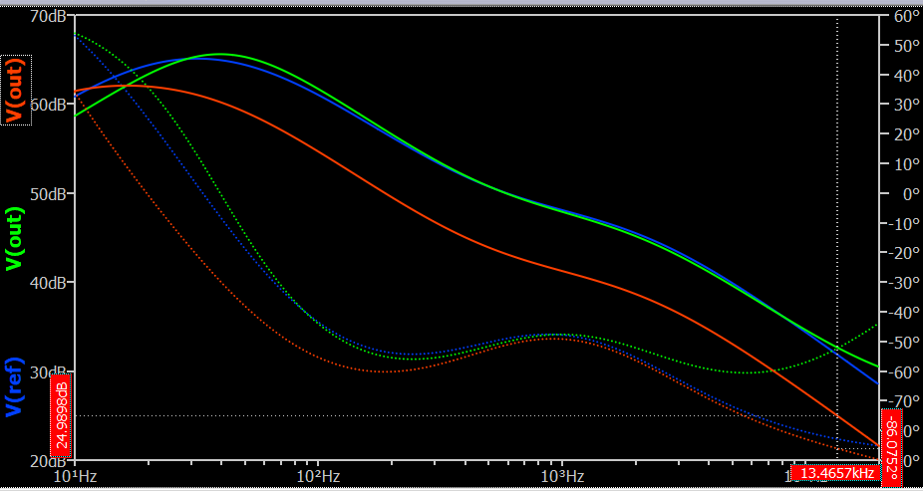Click the -30° phase axis label

(x=902, y=282)
